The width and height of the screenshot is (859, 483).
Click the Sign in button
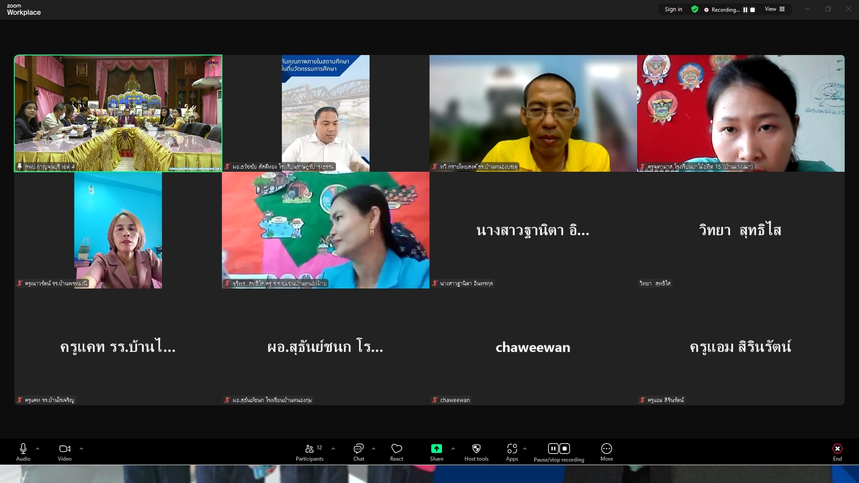pos(673,9)
